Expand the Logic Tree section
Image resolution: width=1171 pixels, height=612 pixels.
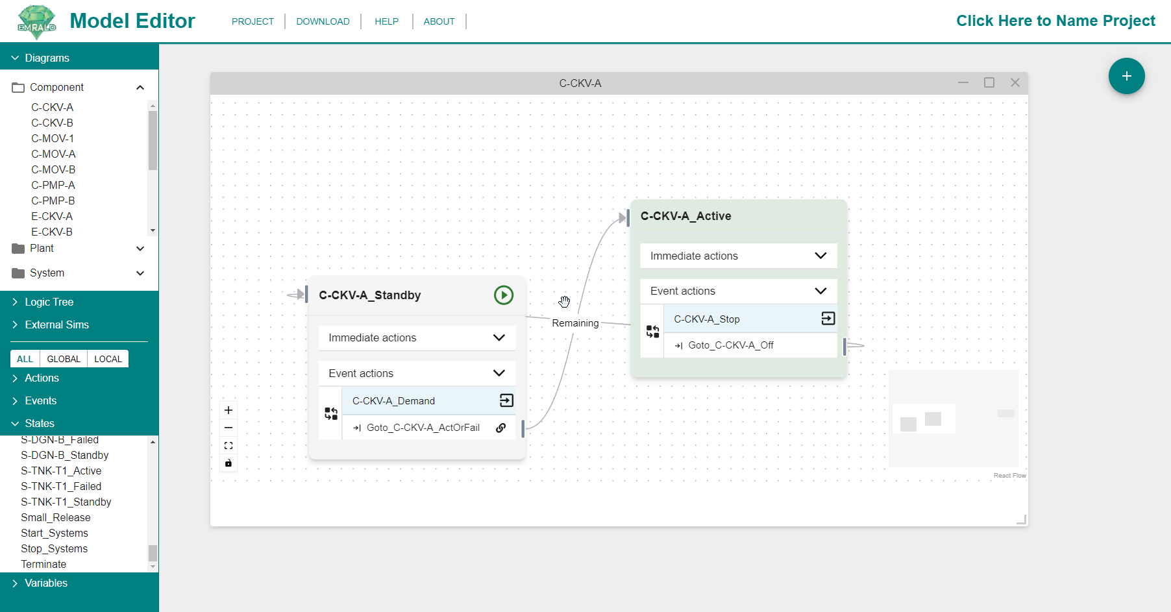(15, 302)
